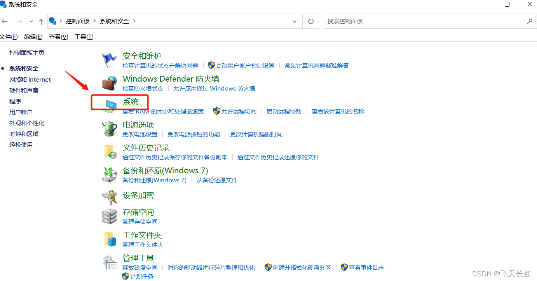The height and width of the screenshot is (281, 537).
Task: Select 轻松使用 in sidebar
Action: pyautogui.click(x=21, y=145)
